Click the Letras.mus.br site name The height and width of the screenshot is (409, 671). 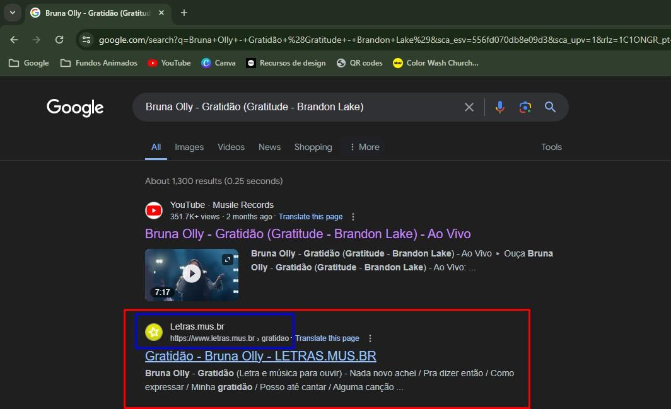coord(197,326)
